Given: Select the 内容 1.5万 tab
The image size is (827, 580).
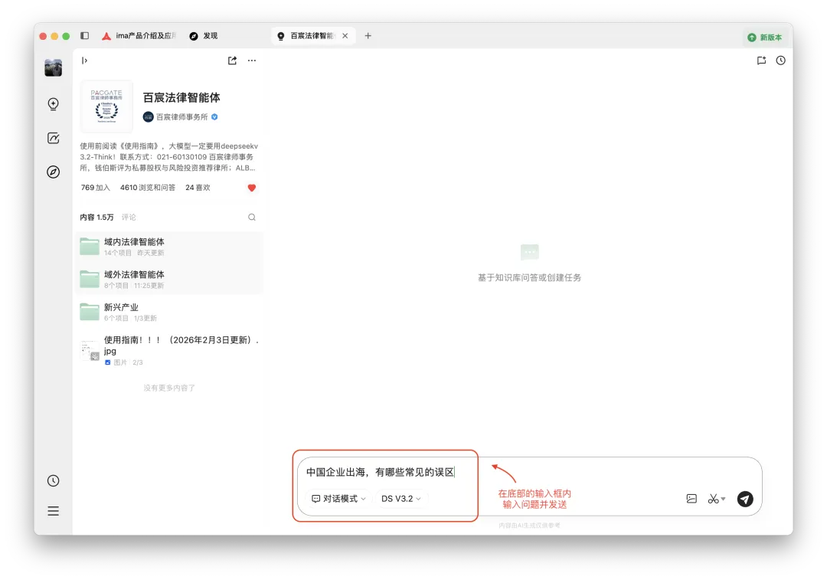Looking at the screenshot, I should click(x=96, y=218).
